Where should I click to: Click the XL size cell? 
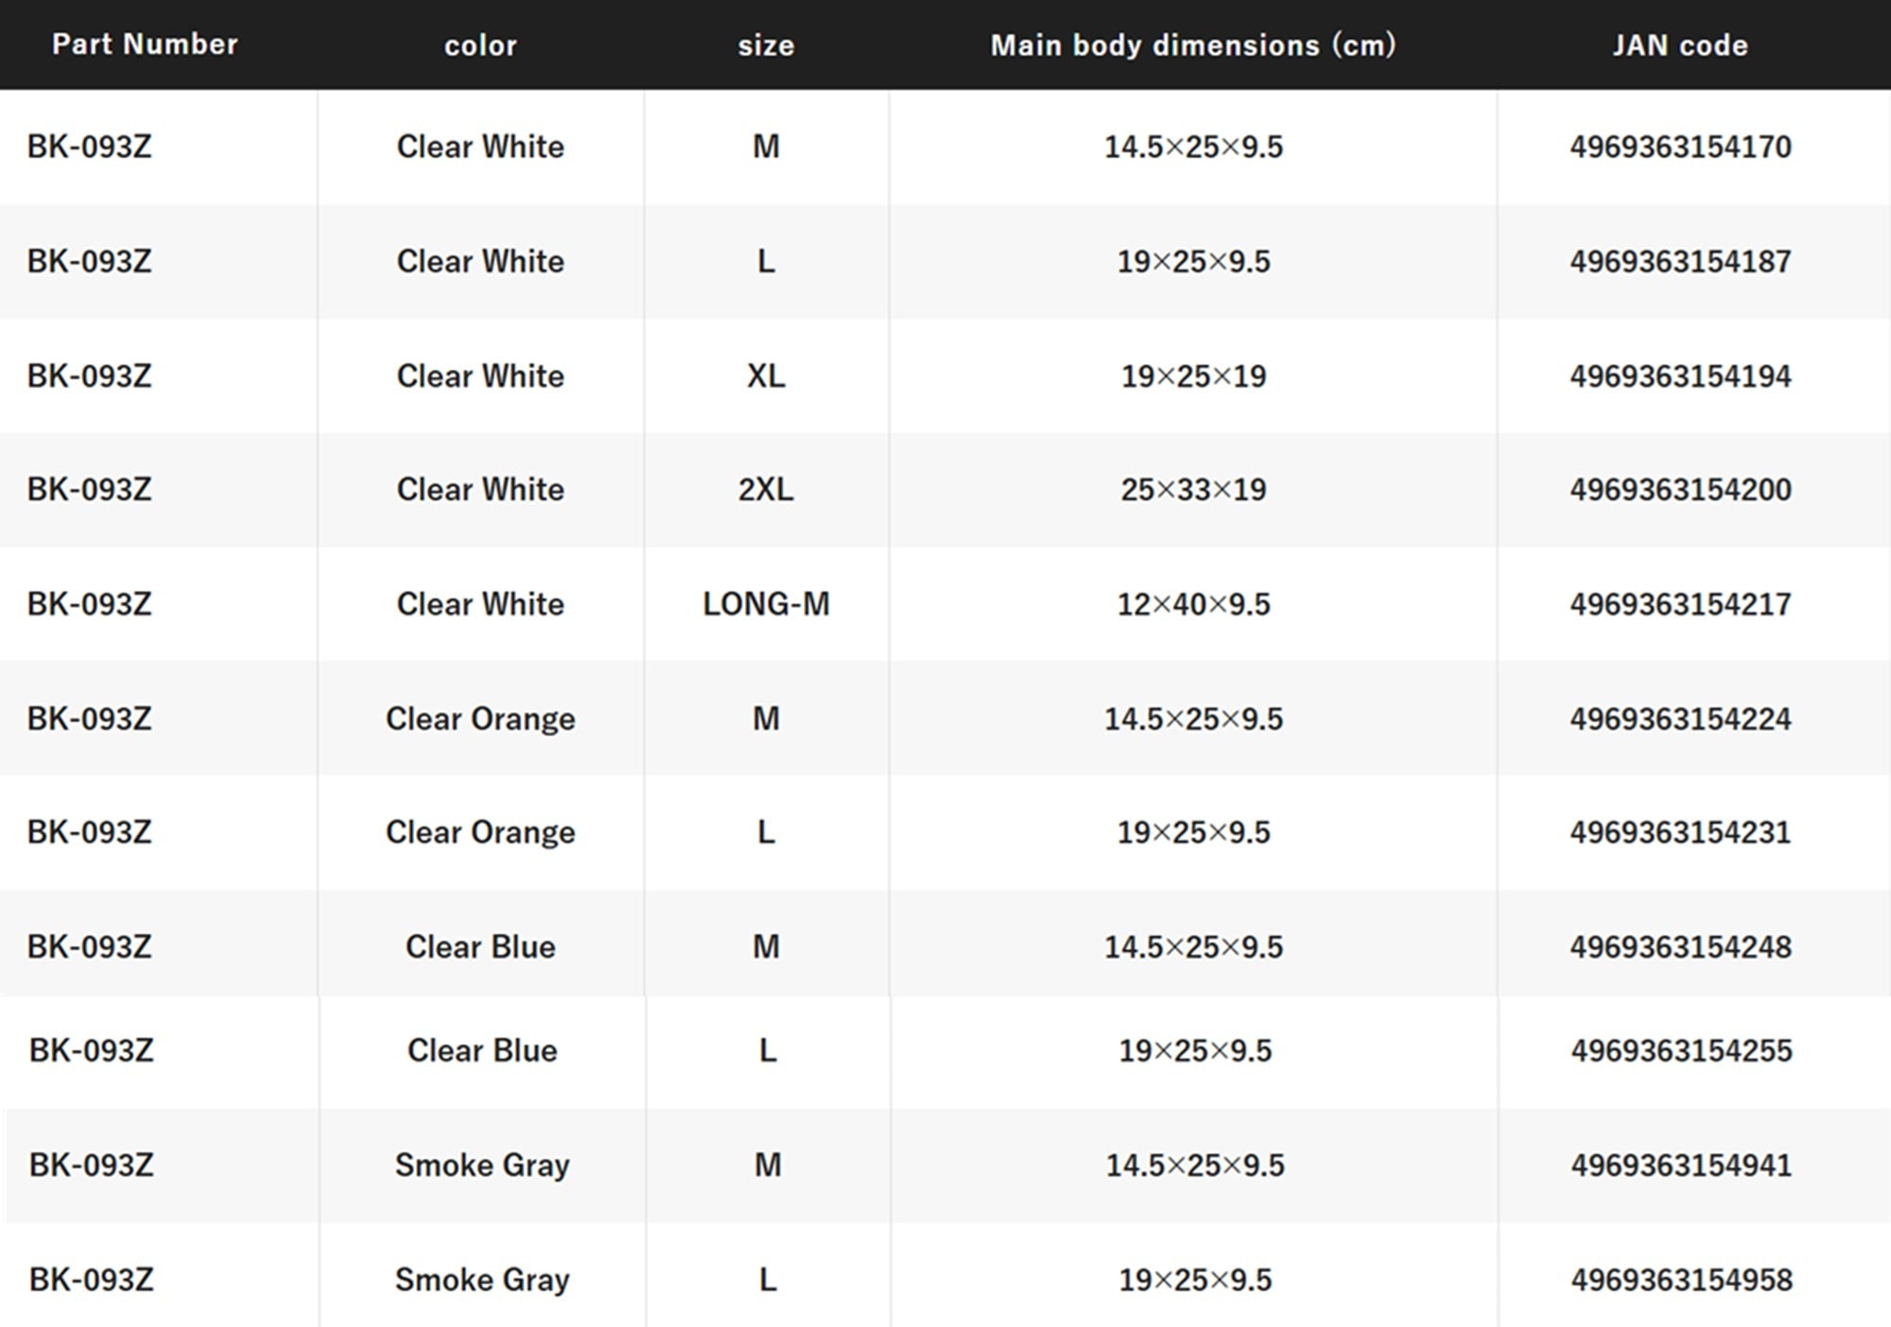pos(766,375)
